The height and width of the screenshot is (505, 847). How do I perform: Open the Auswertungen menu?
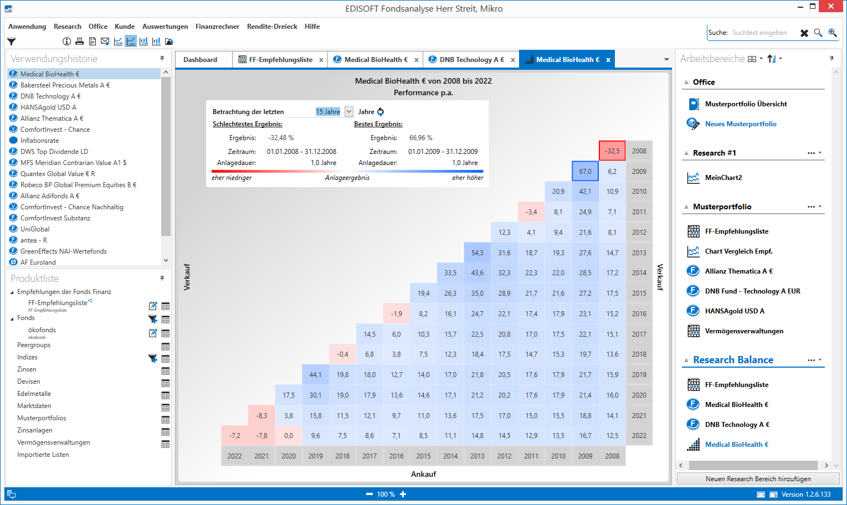tap(165, 27)
